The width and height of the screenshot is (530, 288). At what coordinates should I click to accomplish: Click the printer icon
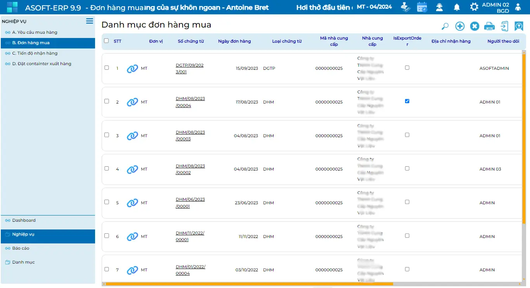[490, 26]
